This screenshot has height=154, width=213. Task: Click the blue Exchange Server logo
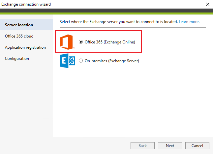tap(67, 61)
